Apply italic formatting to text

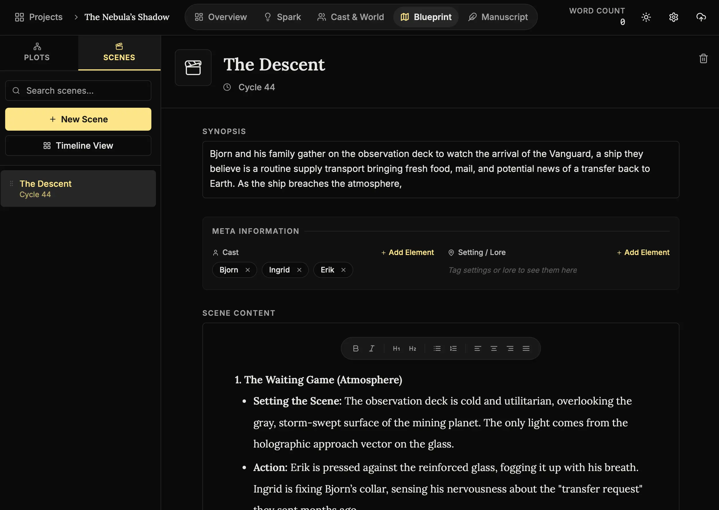[x=372, y=348]
